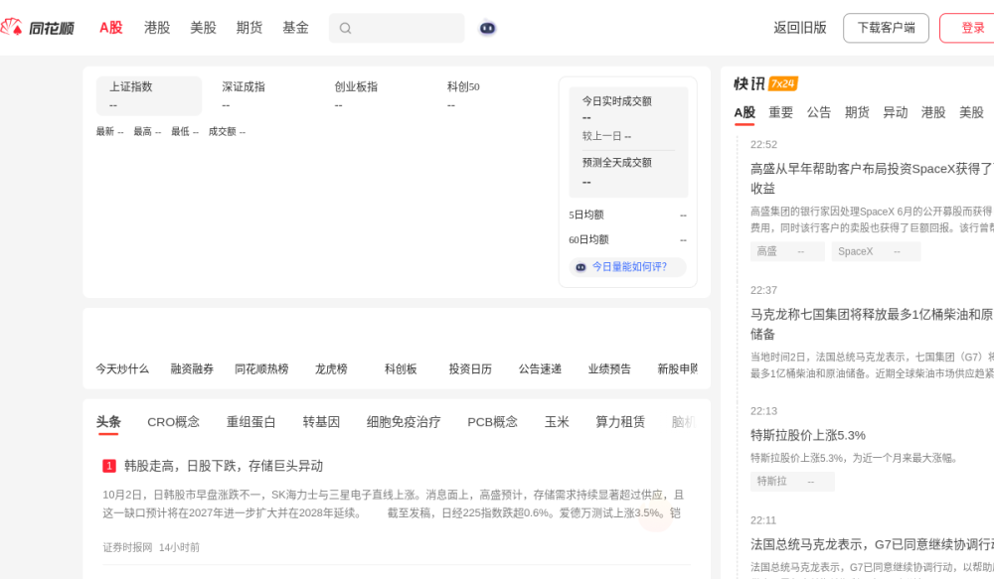This screenshot has height=579, width=994.
Task: Open the 融资融券 shortcut
Action: tap(192, 369)
